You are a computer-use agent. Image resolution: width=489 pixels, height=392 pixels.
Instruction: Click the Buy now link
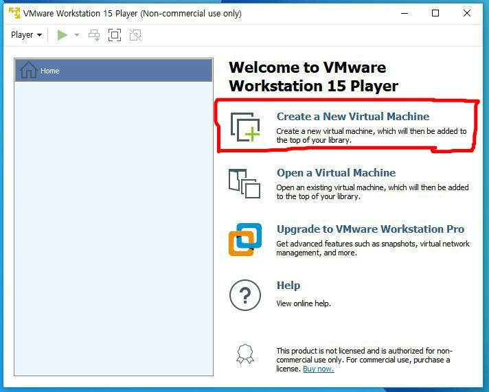coord(319,369)
